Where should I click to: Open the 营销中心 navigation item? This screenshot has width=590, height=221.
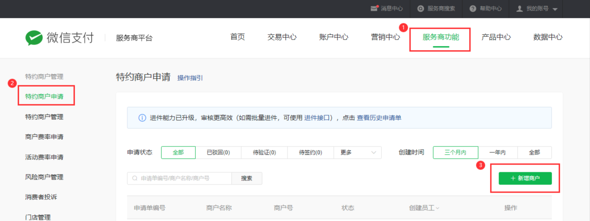385,37
